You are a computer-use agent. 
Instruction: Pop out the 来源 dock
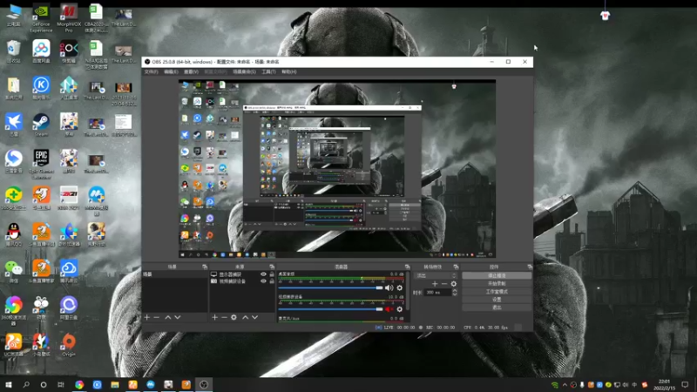click(x=272, y=267)
